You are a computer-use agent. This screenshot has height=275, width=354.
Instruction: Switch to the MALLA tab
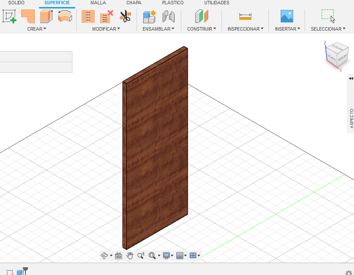98,3
